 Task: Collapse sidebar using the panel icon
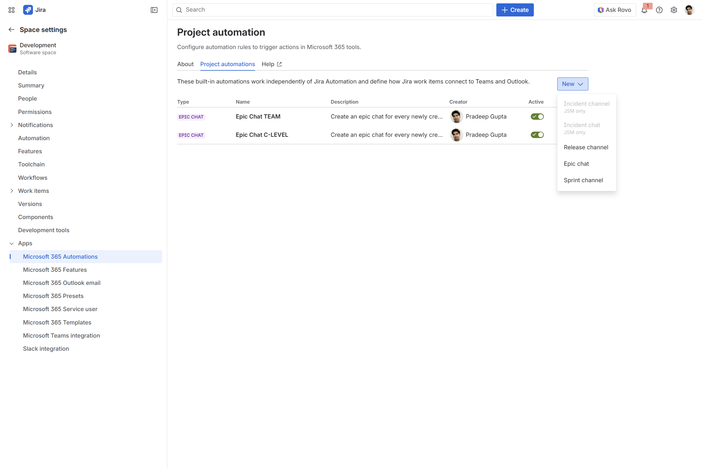[154, 10]
